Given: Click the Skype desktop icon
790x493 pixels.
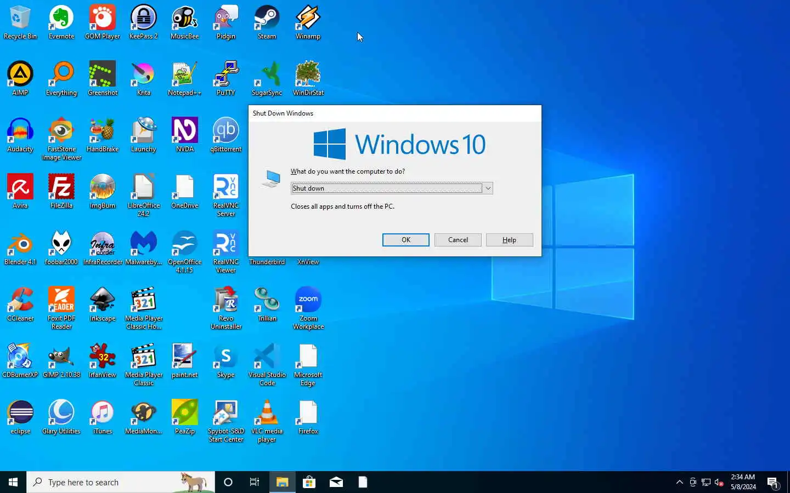Looking at the screenshot, I should point(226,361).
